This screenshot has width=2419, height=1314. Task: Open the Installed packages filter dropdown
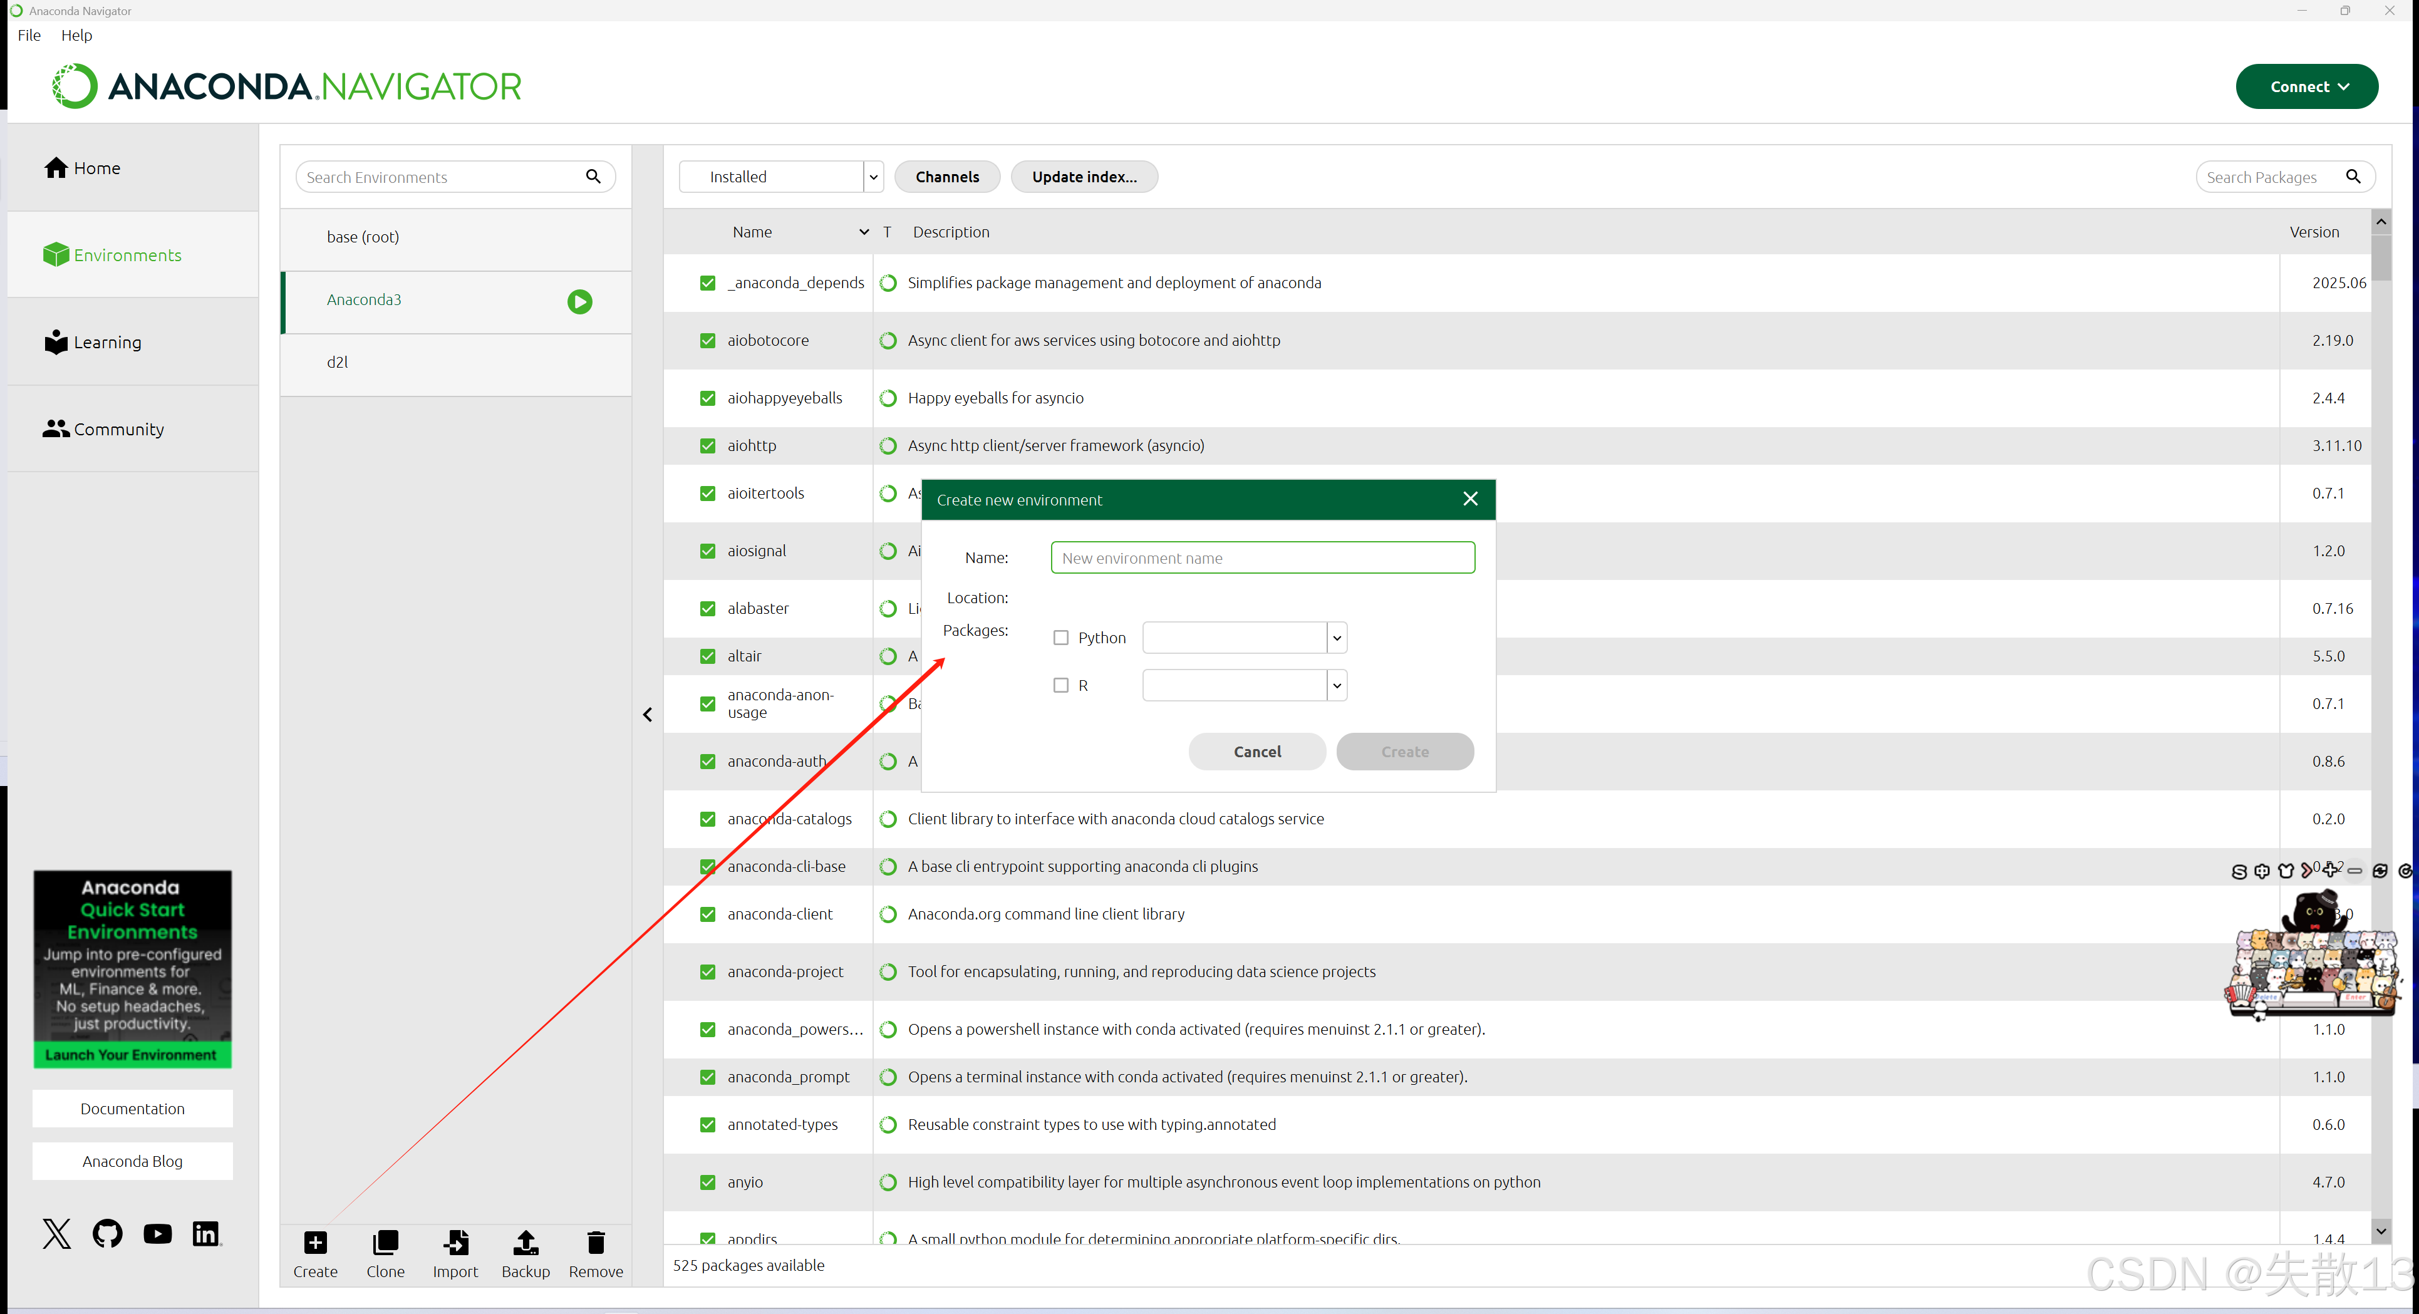tap(873, 177)
